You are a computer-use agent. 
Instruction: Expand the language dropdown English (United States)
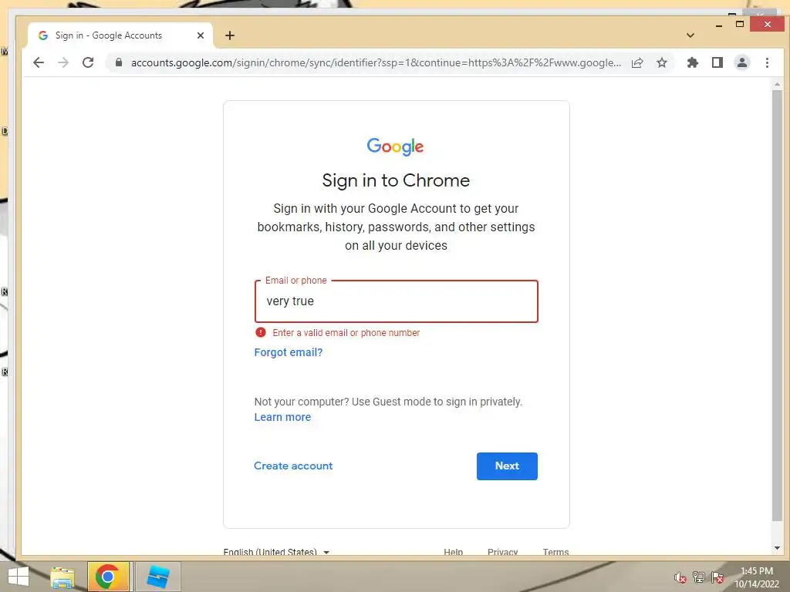(276, 551)
